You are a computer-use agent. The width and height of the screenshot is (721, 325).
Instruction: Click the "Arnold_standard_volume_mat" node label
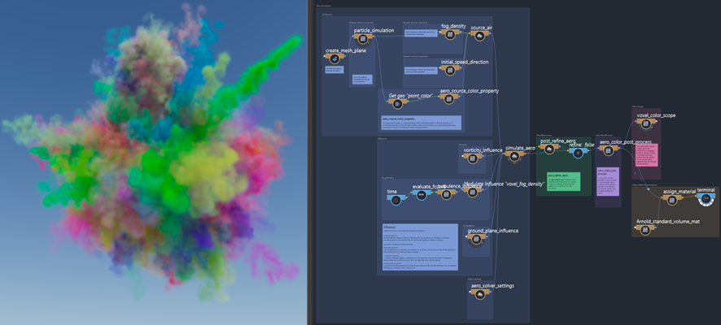point(668,221)
